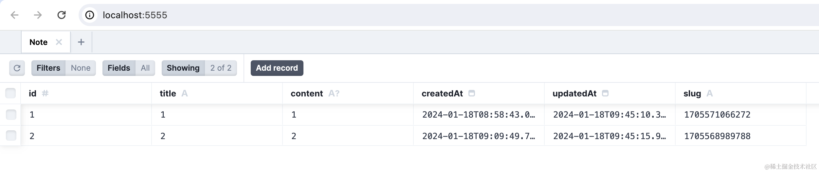The image size is (819, 172).
Task: Close the Note tab
Action: [59, 42]
